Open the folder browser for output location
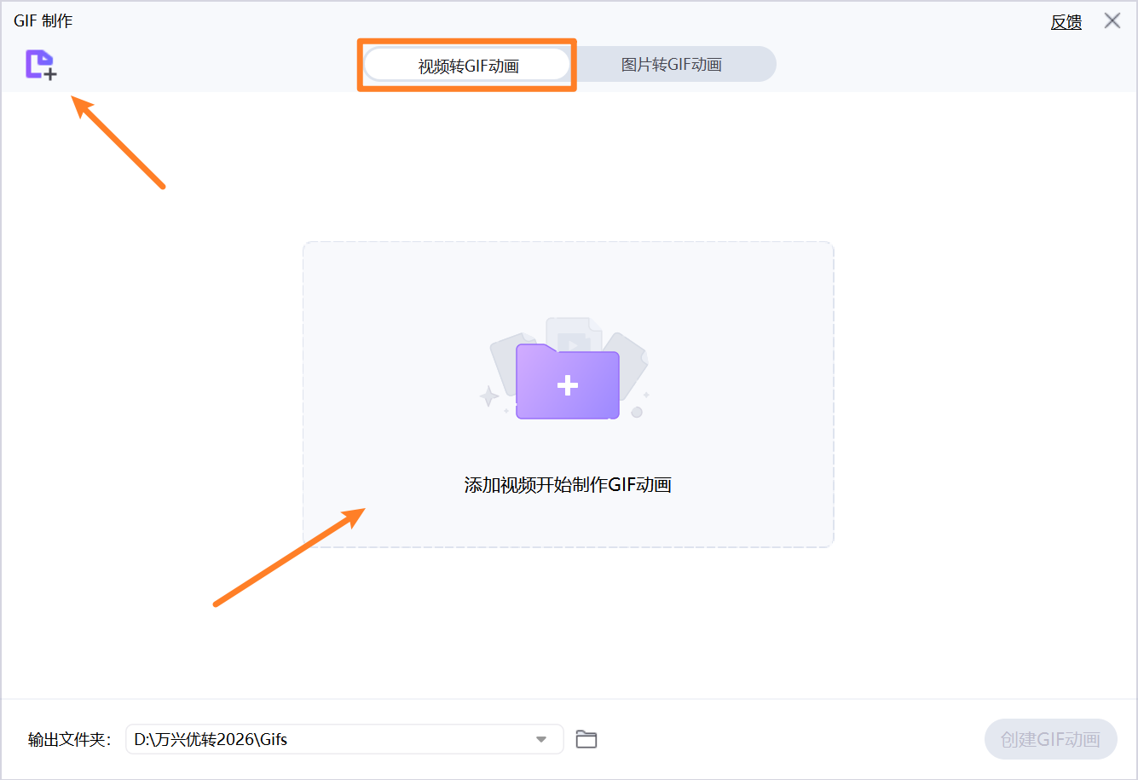 [x=586, y=739]
